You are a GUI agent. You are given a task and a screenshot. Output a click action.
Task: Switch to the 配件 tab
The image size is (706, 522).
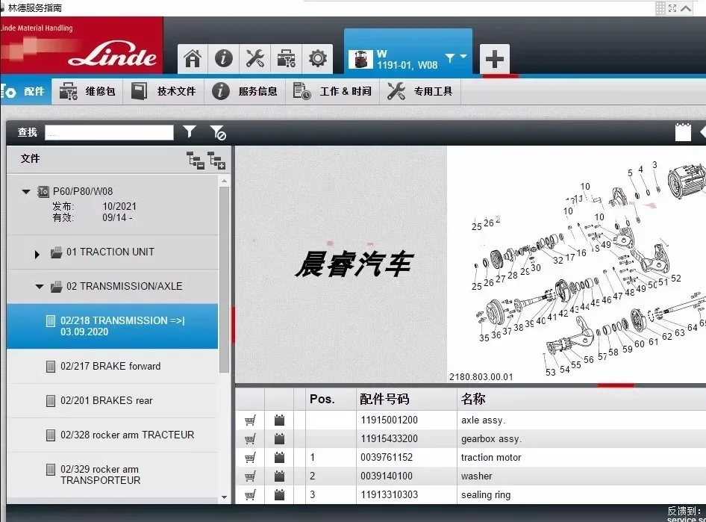point(25,91)
